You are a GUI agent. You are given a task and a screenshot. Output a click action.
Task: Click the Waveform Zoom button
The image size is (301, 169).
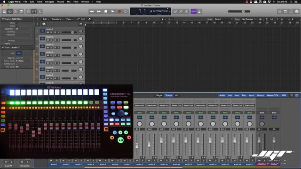tap(260, 19)
